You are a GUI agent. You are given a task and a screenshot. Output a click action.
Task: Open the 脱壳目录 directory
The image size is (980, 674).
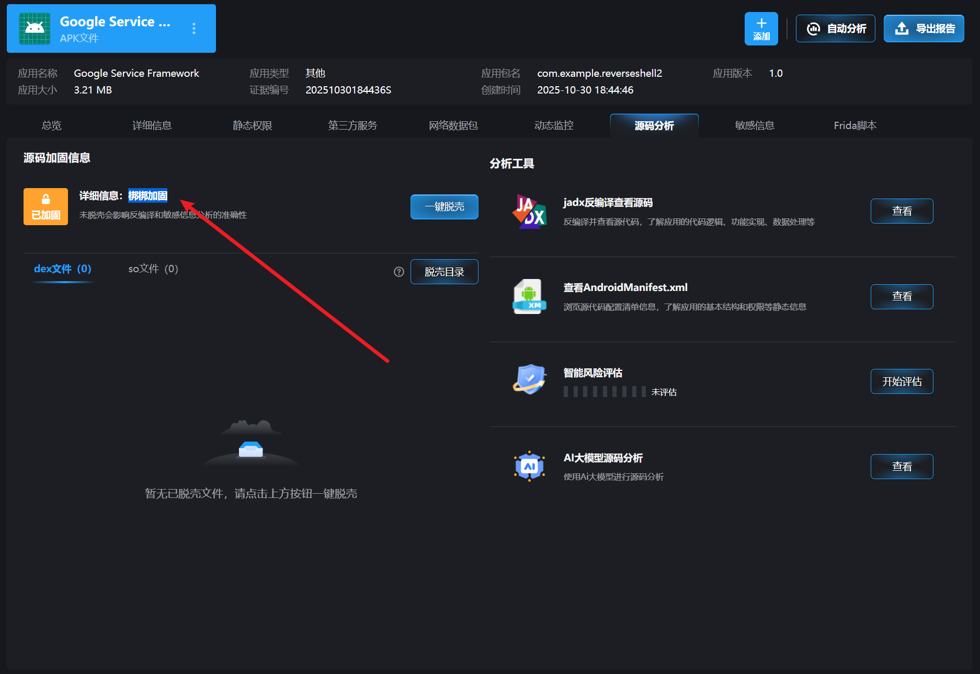click(x=444, y=272)
